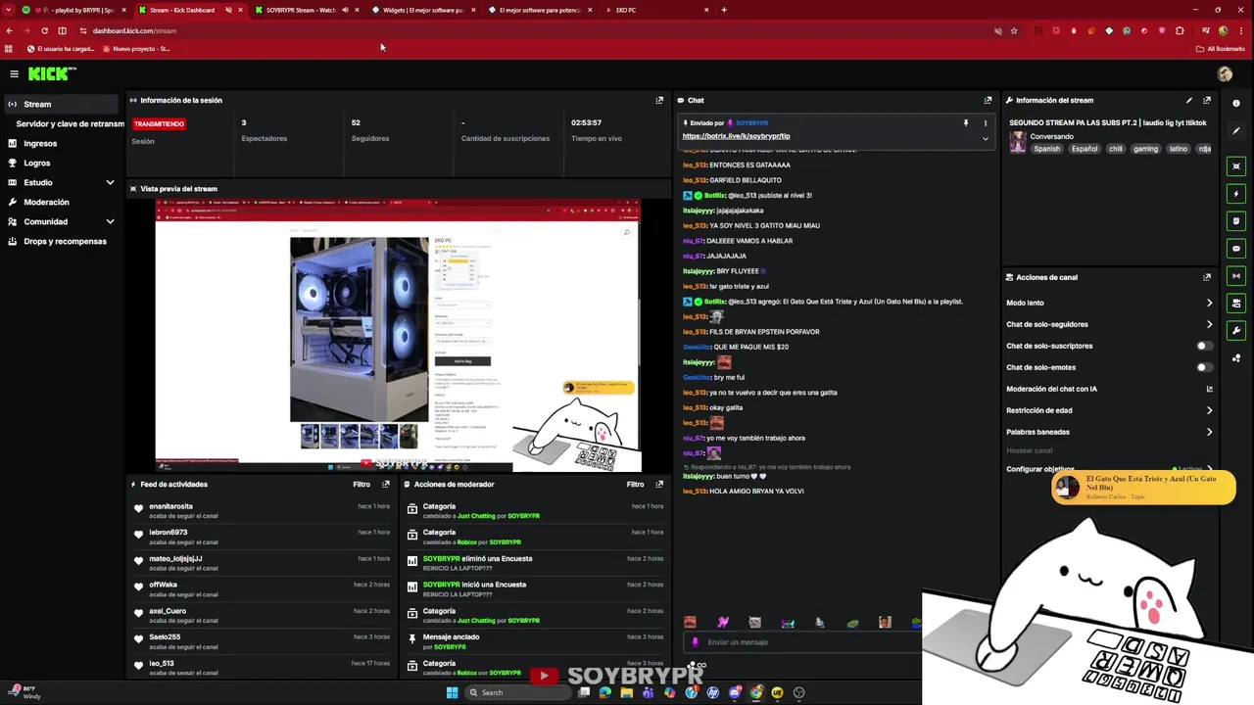The width and height of the screenshot is (1254, 705).
Task: Open Modo lento settings
Action: pyautogui.click(x=1109, y=303)
